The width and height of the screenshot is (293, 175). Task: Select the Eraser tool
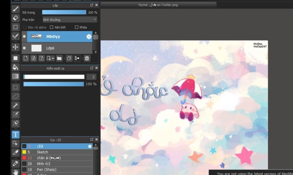(15, 18)
